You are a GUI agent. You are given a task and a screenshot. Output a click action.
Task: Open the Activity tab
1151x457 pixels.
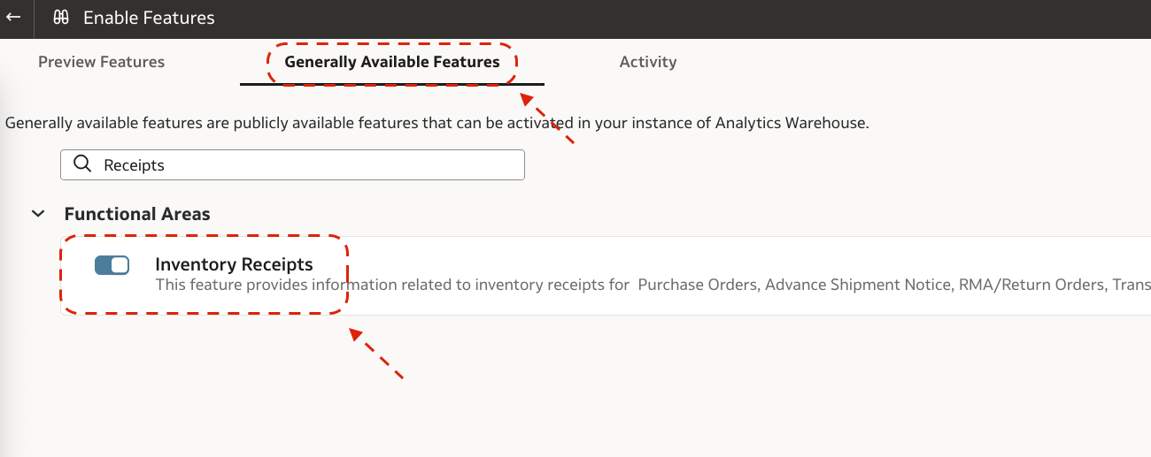[x=648, y=62]
